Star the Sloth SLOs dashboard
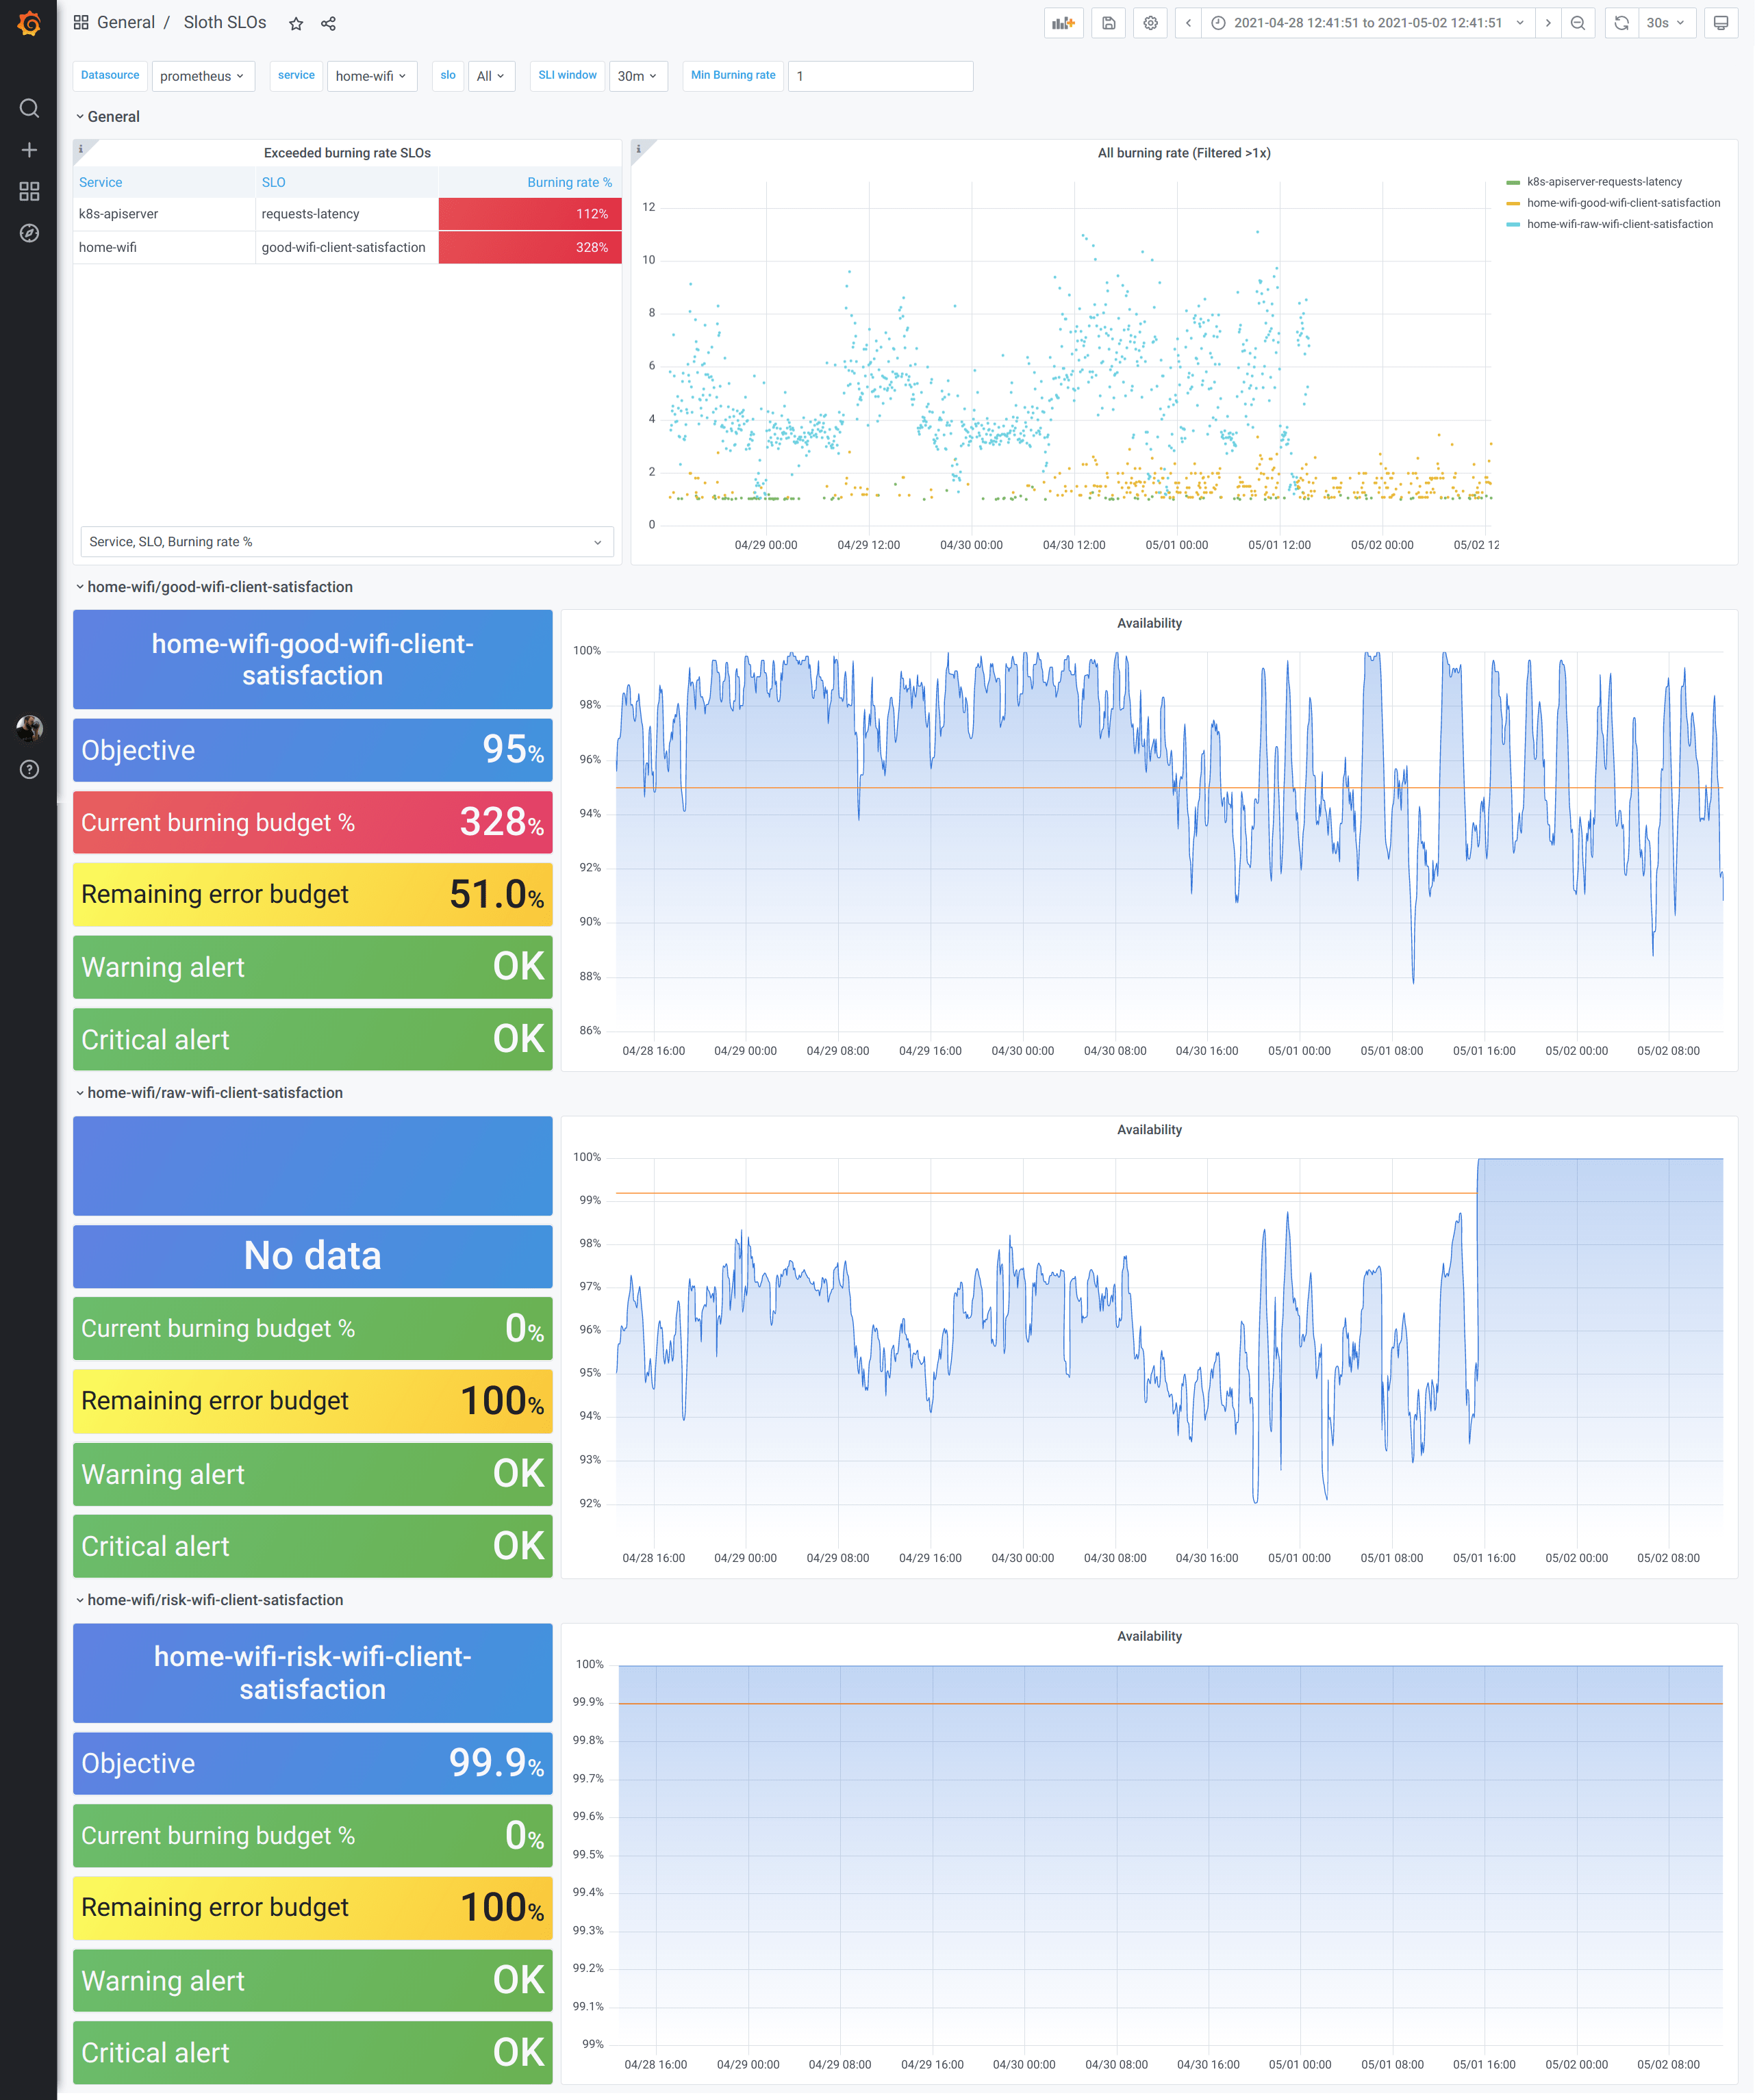The height and width of the screenshot is (2100, 1755). [x=296, y=24]
